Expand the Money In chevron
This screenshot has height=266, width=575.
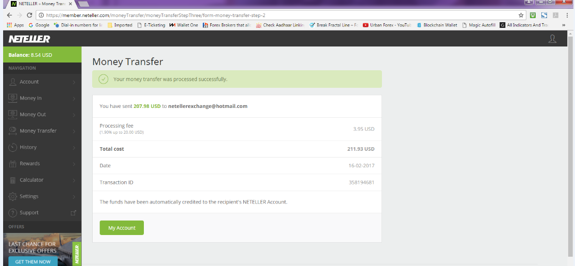(x=73, y=99)
